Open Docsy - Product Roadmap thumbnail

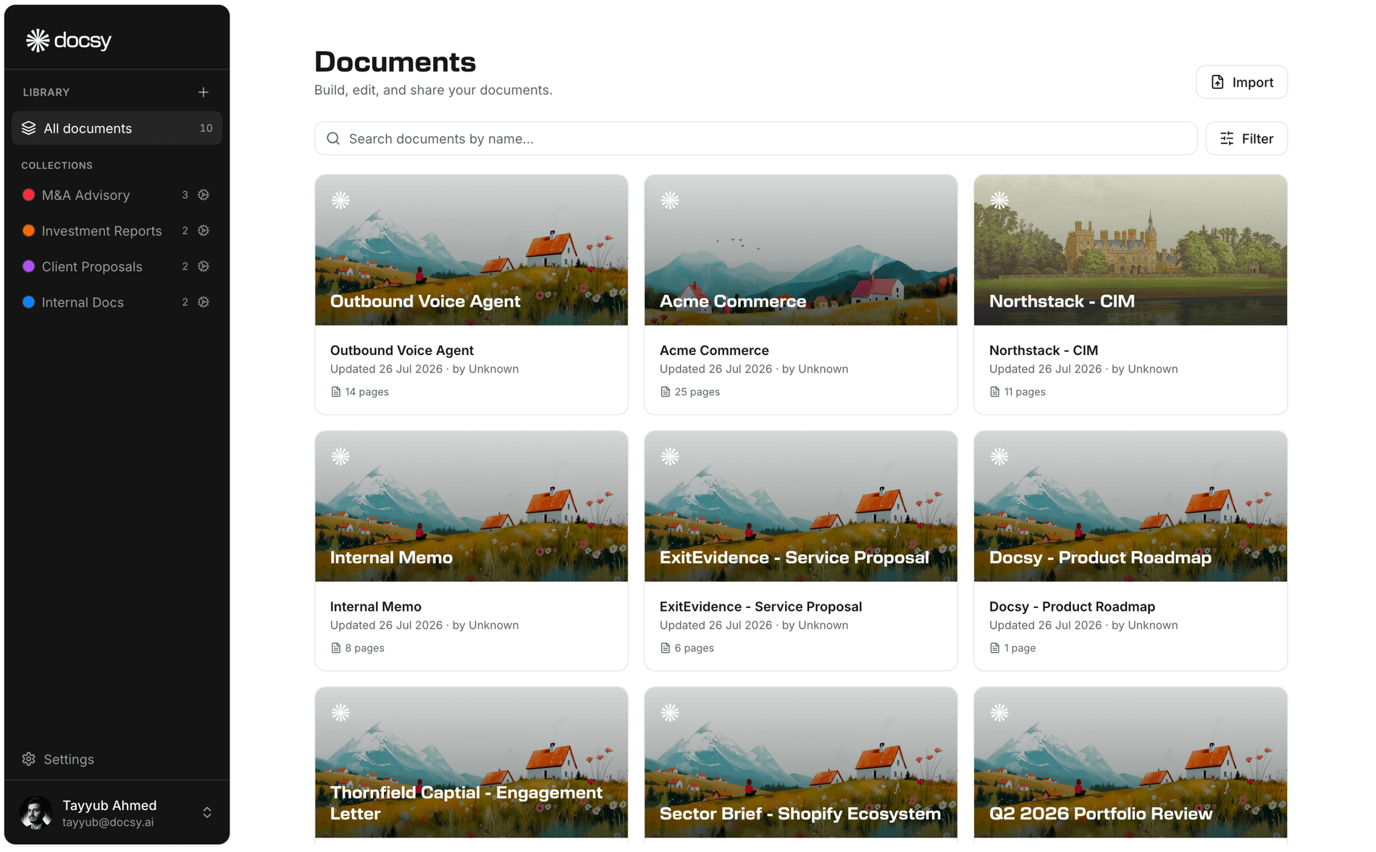click(x=1130, y=506)
